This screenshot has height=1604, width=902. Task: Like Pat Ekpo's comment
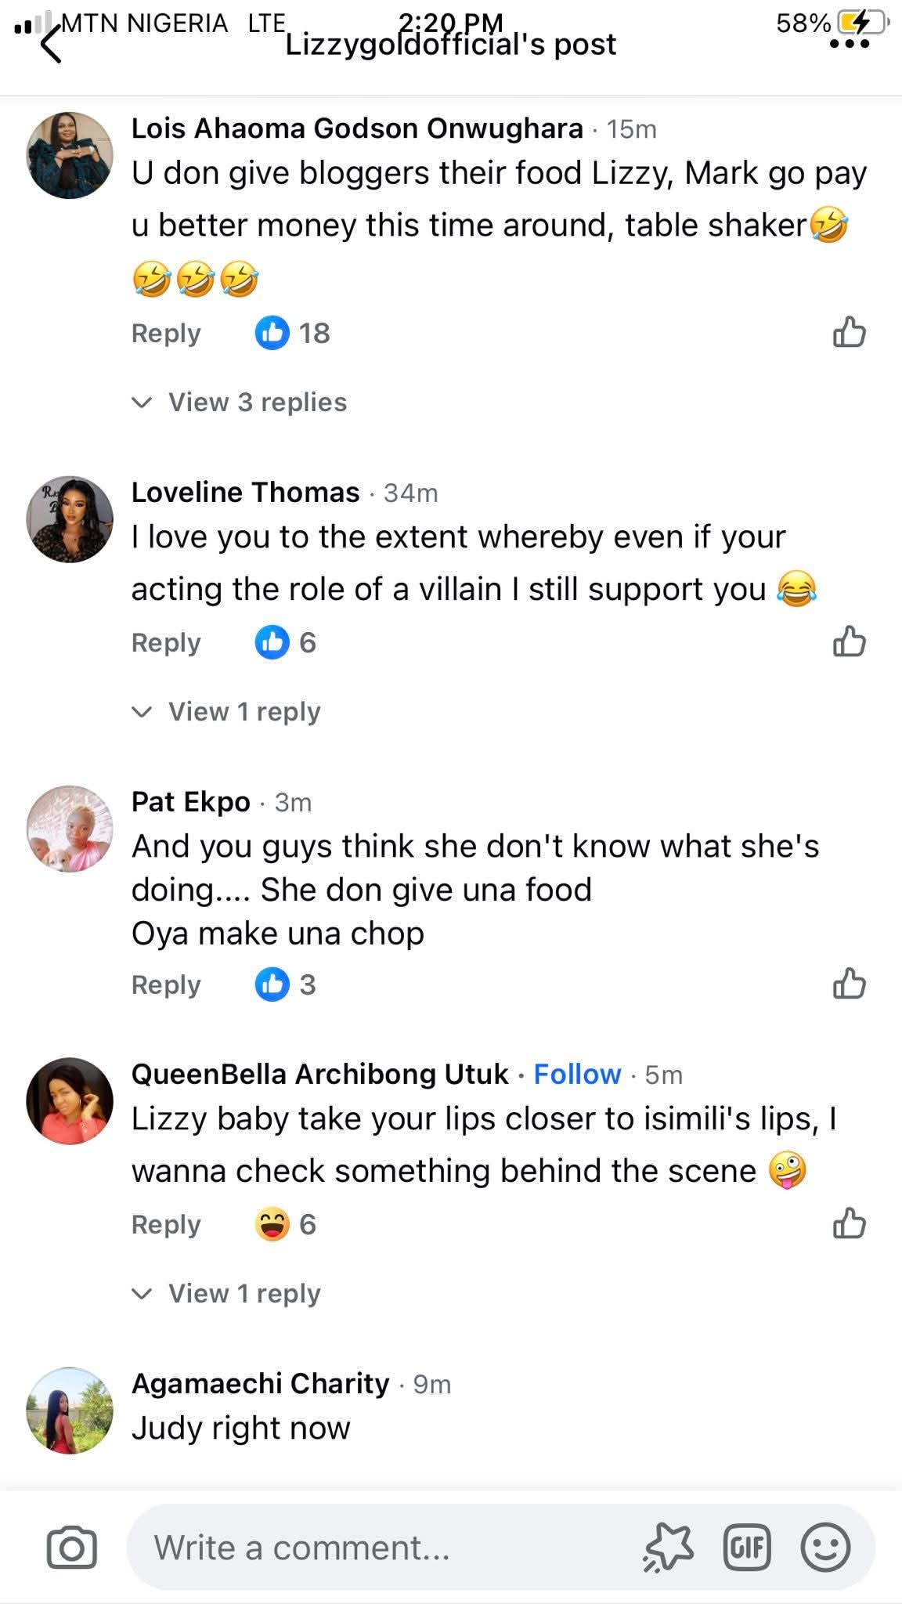(x=849, y=984)
